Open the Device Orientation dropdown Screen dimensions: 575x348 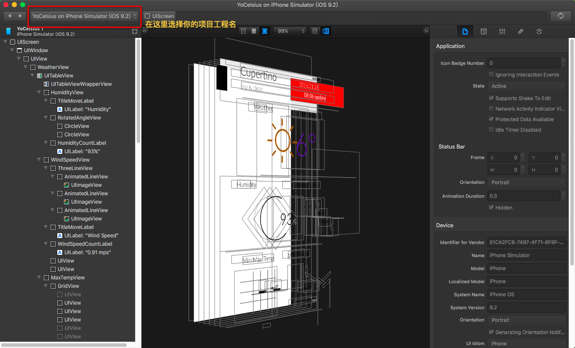527,320
